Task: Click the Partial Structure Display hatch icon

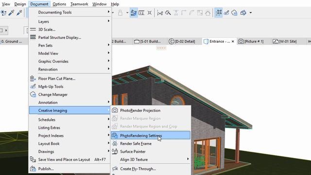Action: [x=33, y=37]
